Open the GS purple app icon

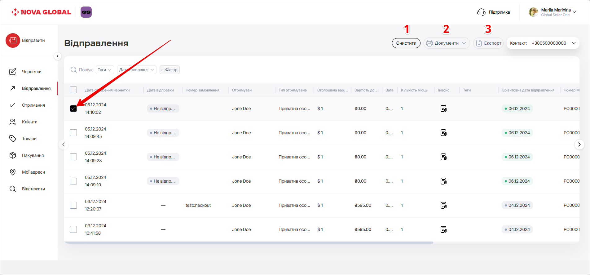click(x=86, y=12)
